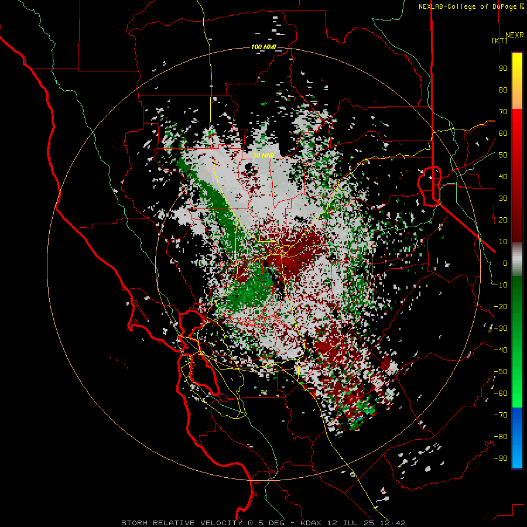The width and height of the screenshot is (527, 527).
Task: Click the Storm Relative Velocity caption at bottom
Action: point(263,523)
